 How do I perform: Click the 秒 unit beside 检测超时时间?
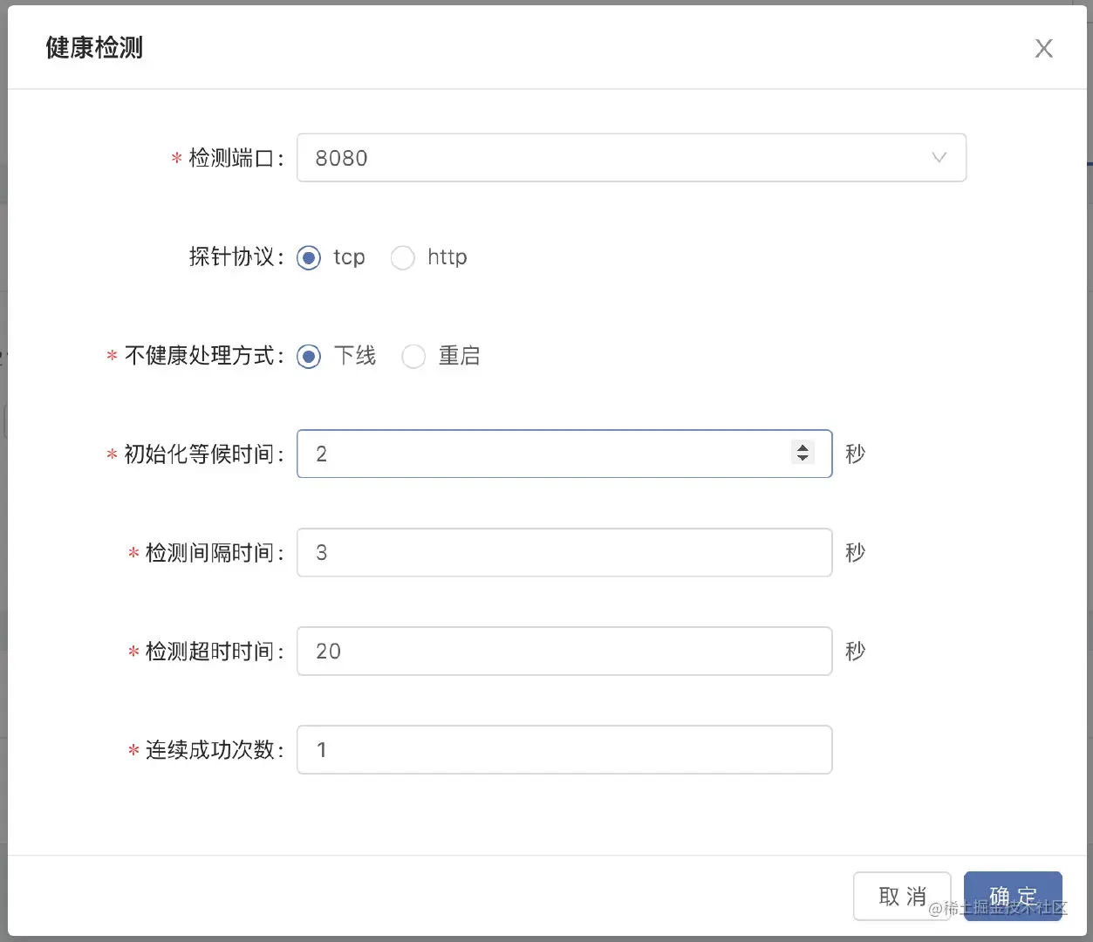coord(855,651)
